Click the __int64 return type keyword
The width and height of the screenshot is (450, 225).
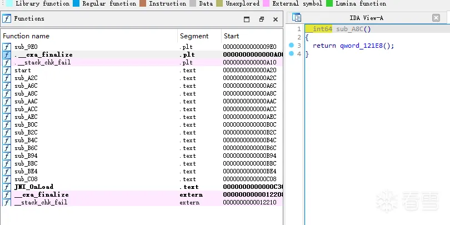(x=319, y=29)
